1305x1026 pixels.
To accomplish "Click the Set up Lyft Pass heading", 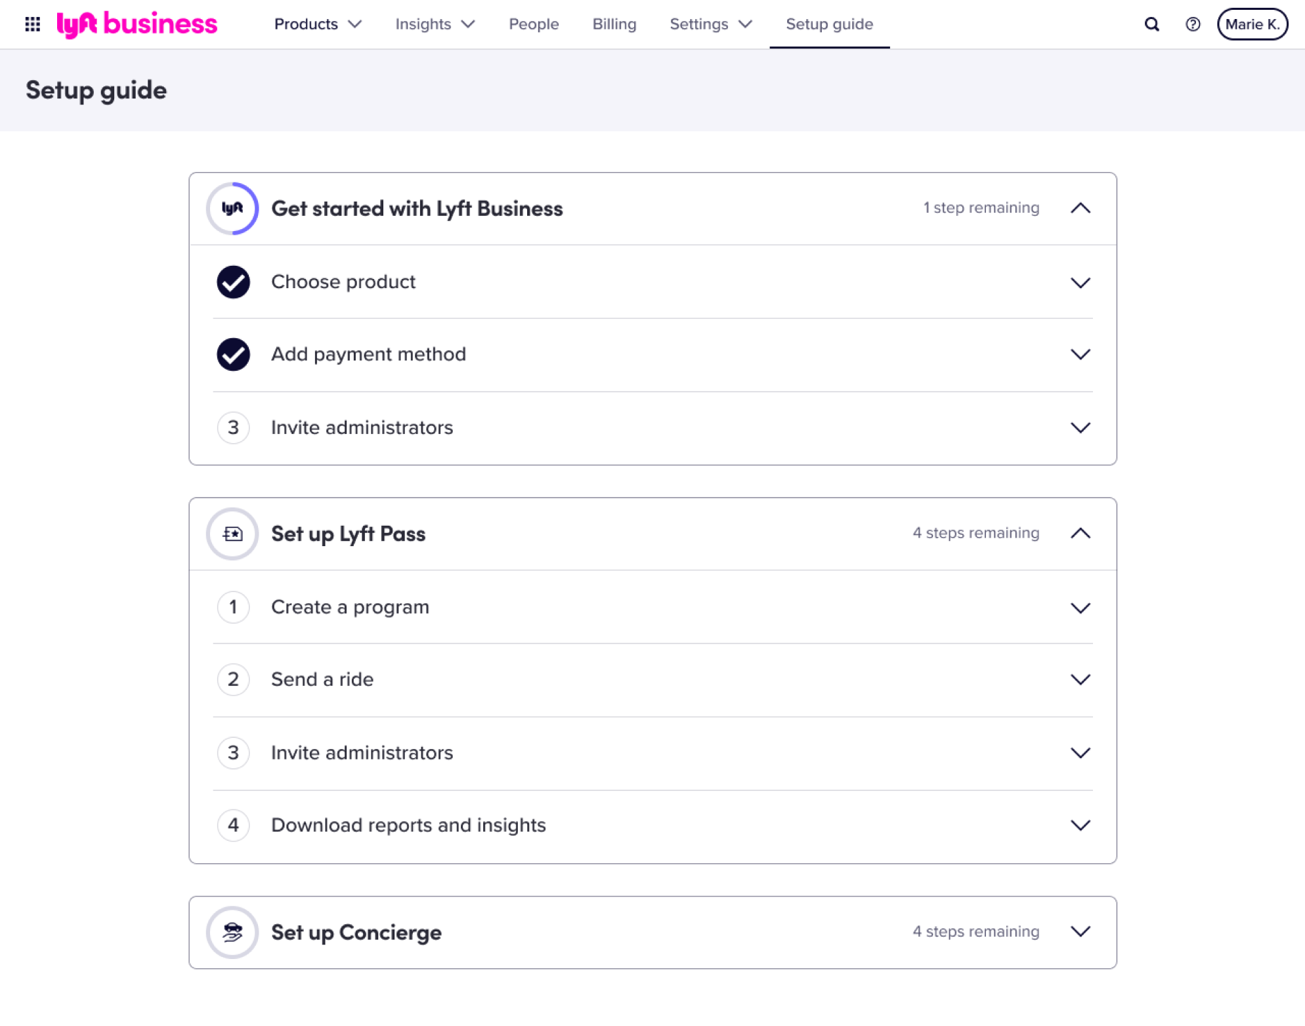I will [348, 534].
